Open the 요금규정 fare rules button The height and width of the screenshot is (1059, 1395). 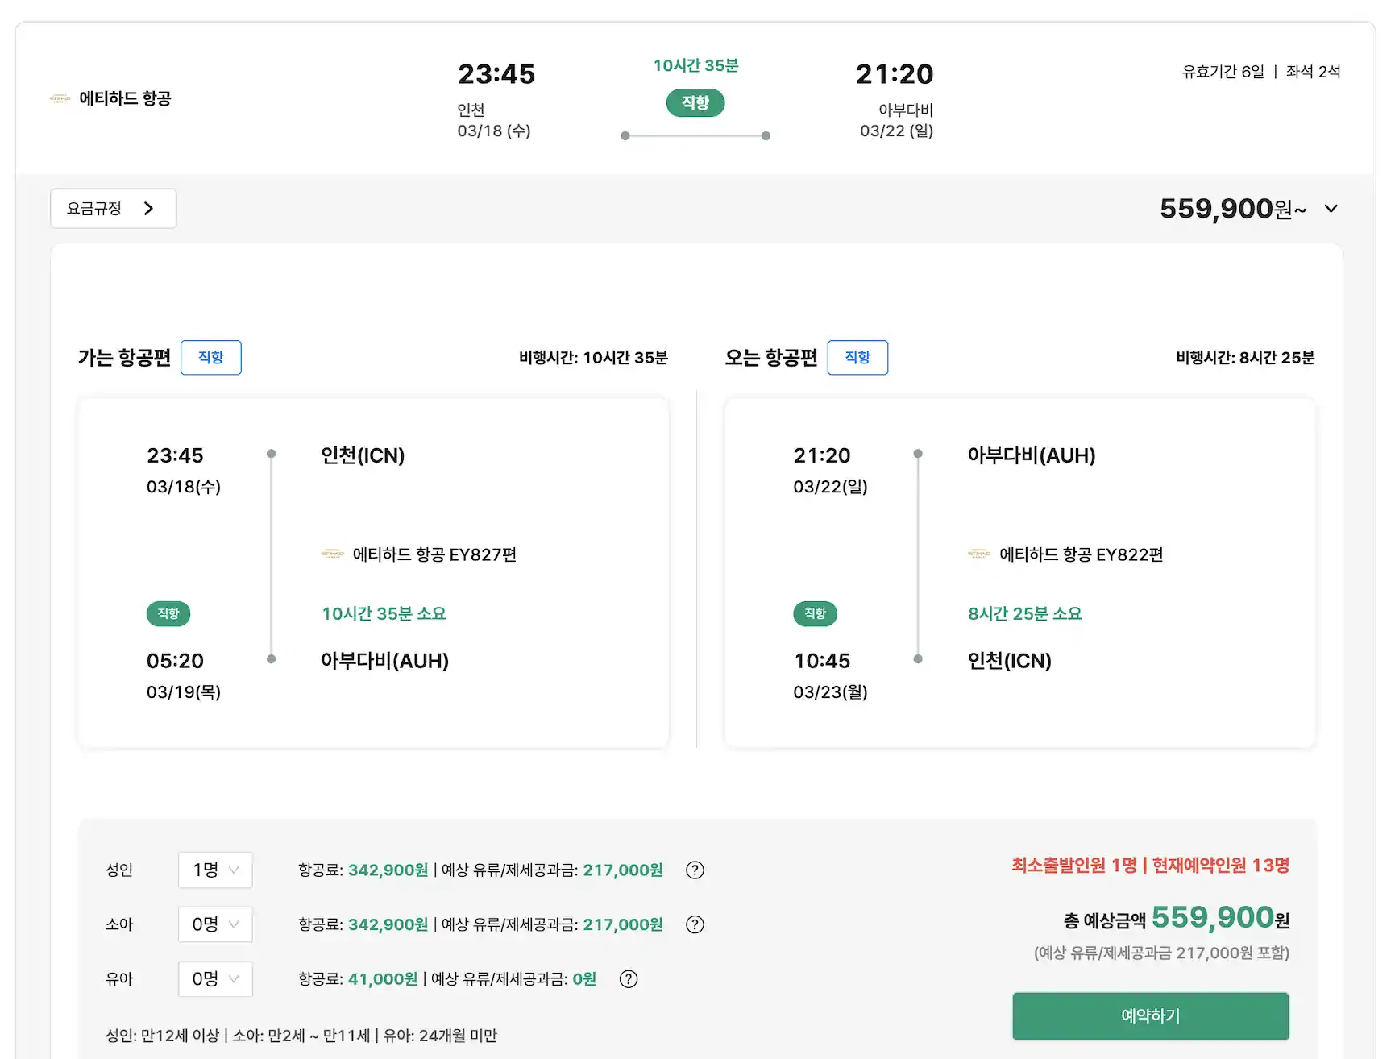113,209
